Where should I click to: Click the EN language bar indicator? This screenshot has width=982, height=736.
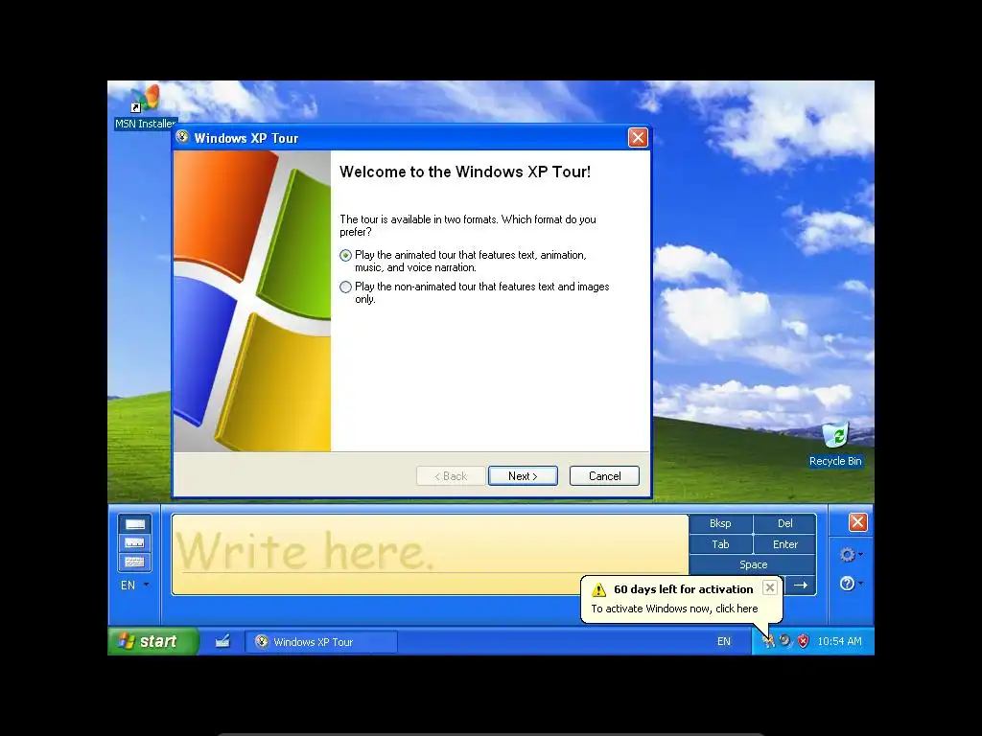click(x=724, y=641)
